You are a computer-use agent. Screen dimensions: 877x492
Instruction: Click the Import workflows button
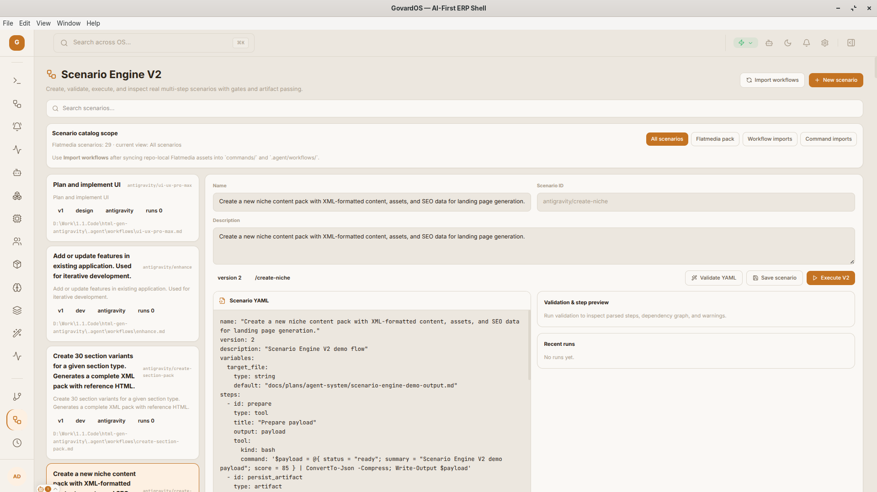[772, 80]
